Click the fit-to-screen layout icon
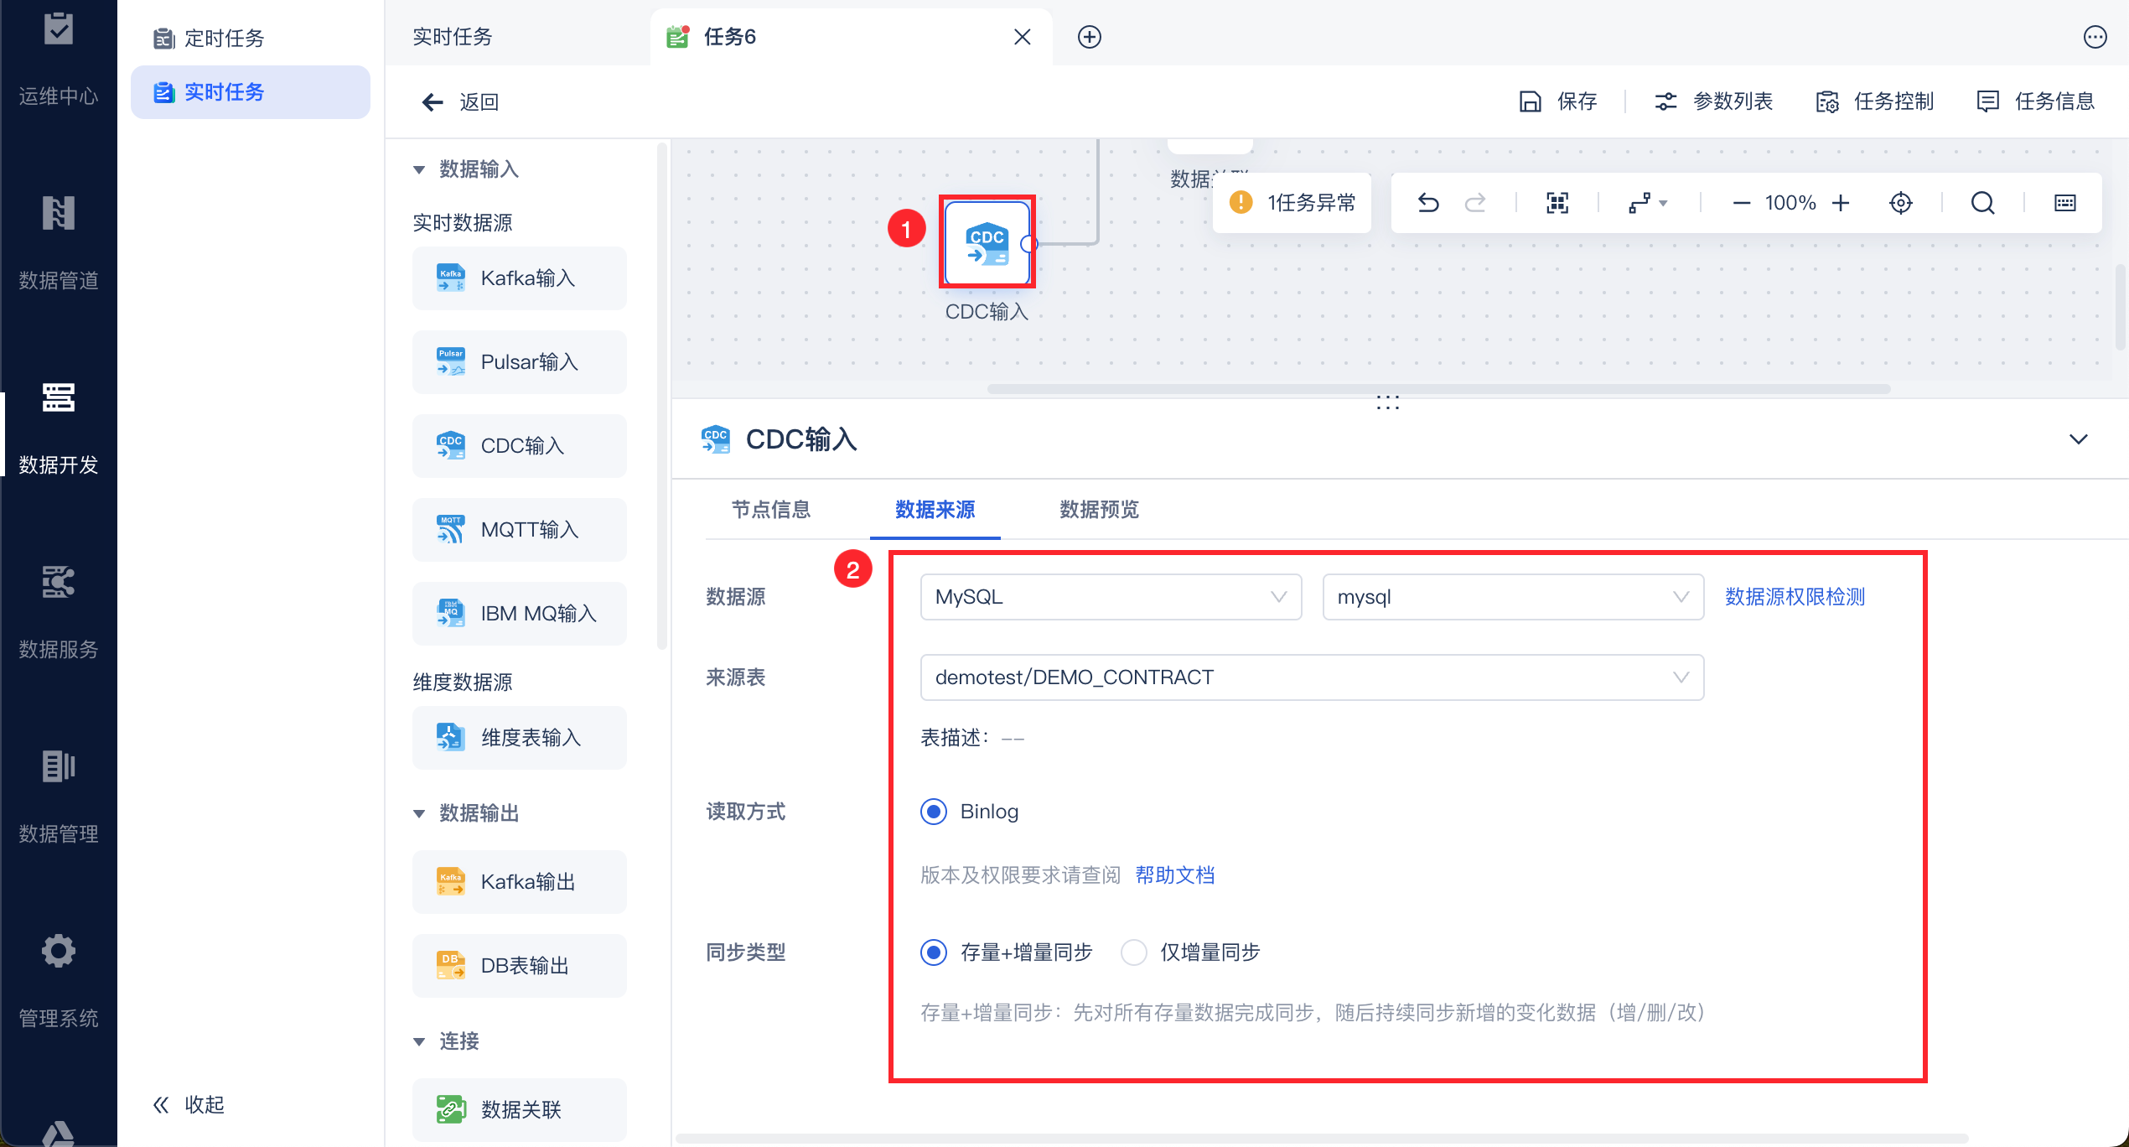The height and width of the screenshot is (1147, 2129). [x=1557, y=203]
